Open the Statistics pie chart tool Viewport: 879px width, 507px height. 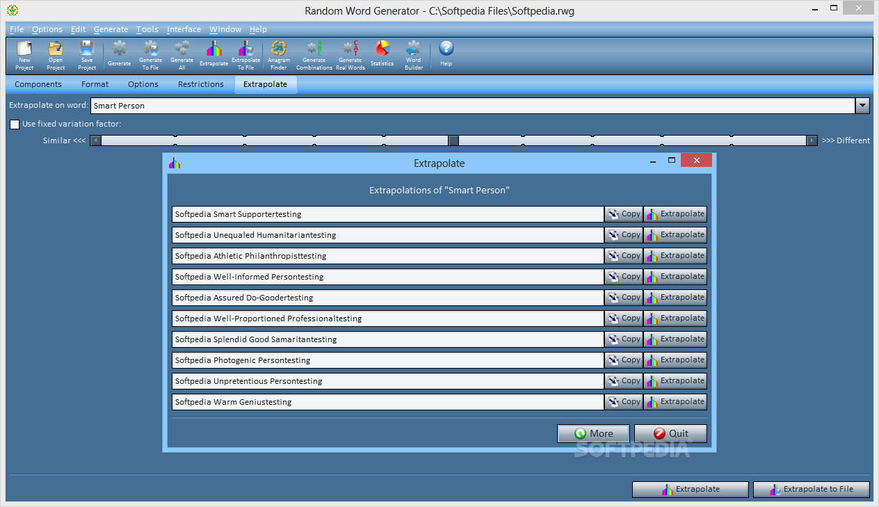point(382,55)
